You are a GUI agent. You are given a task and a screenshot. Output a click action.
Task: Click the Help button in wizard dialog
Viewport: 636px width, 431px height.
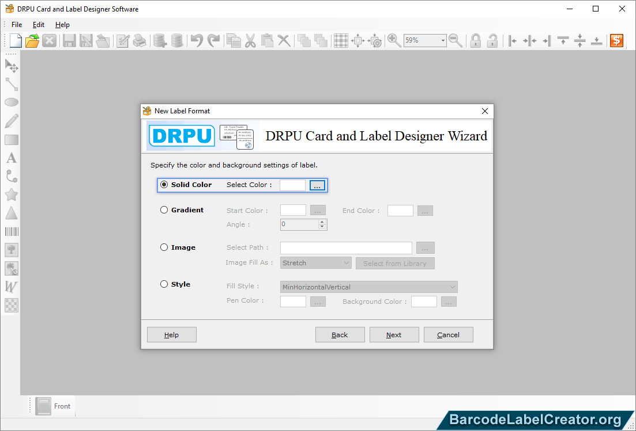pyautogui.click(x=172, y=335)
